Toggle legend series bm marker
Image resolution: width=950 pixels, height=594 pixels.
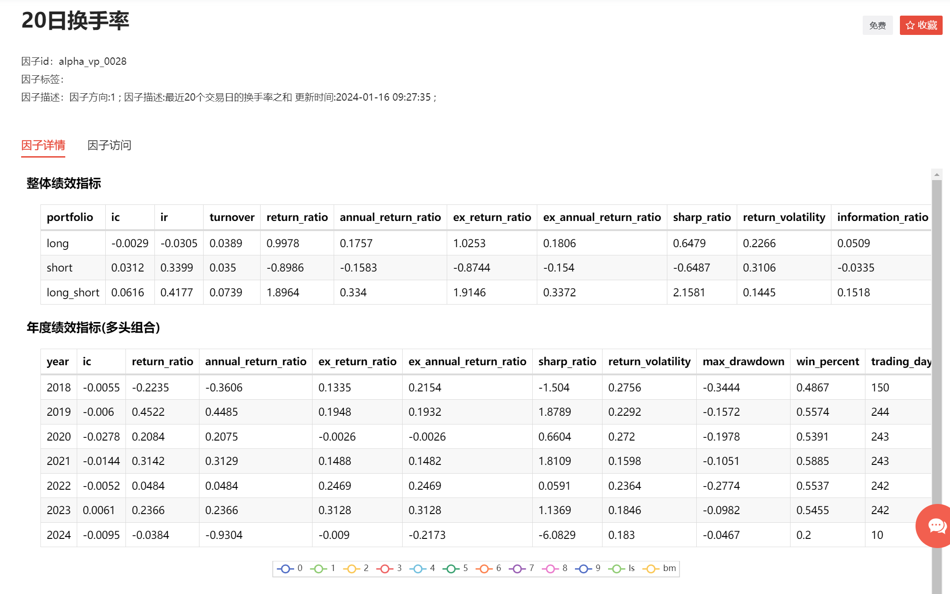650,569
